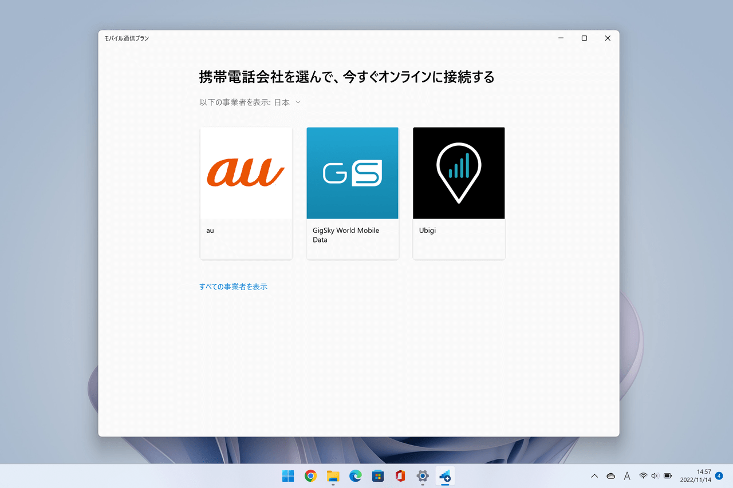Launch Microsoft Edge from the taskbar
The height and width of the screenshot is (488, 733).
pos(355,476)
